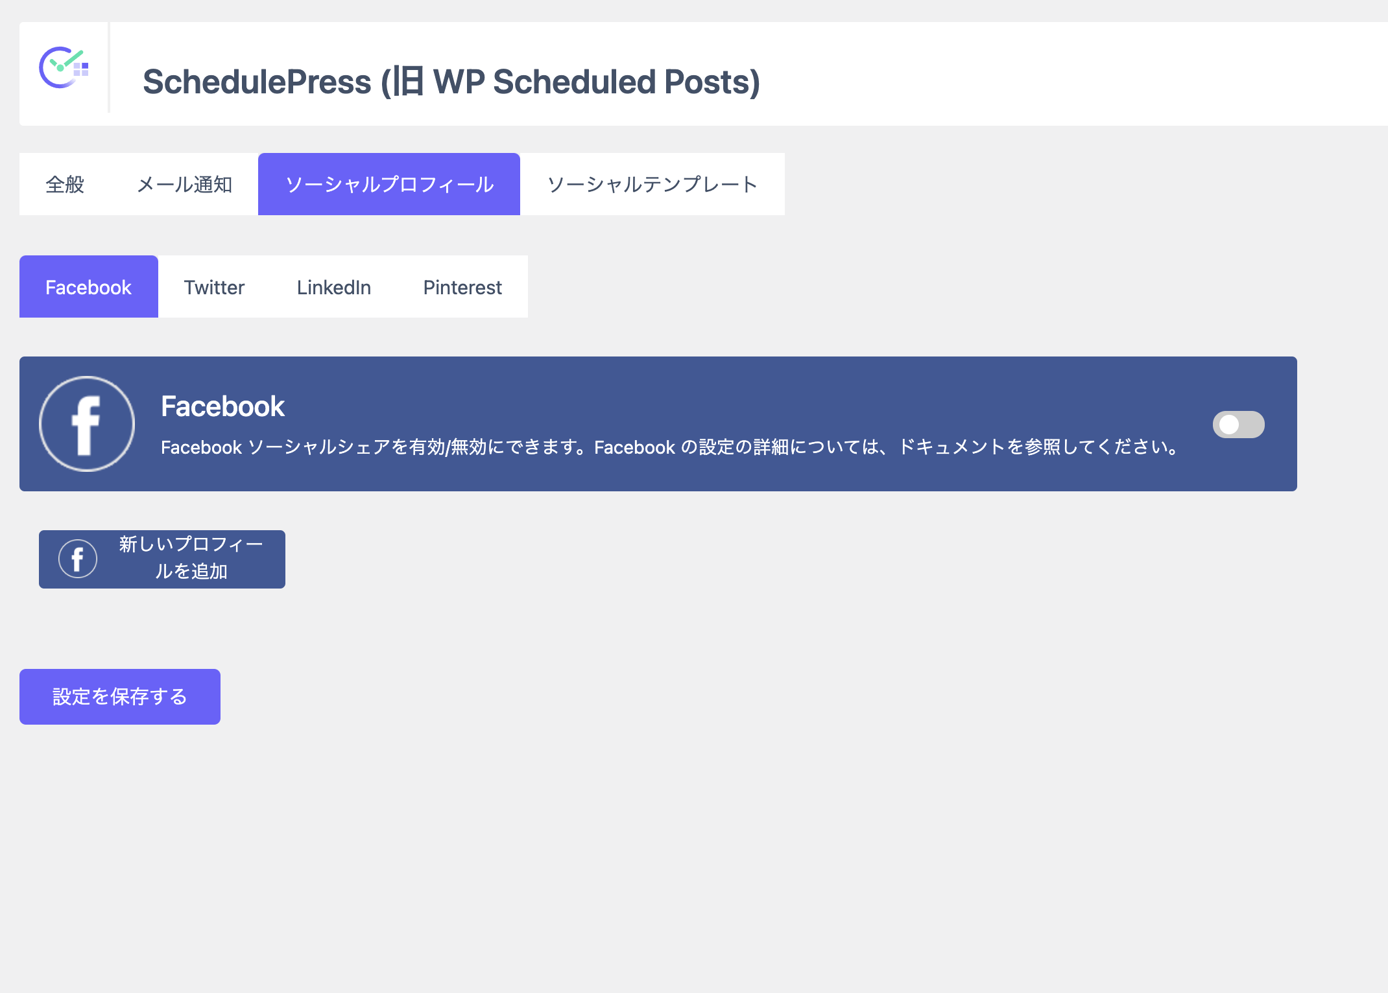Screen dimensions: 1388x993
Task: Click 新しいプロフィールを追加 button
Action: point(162,559)
